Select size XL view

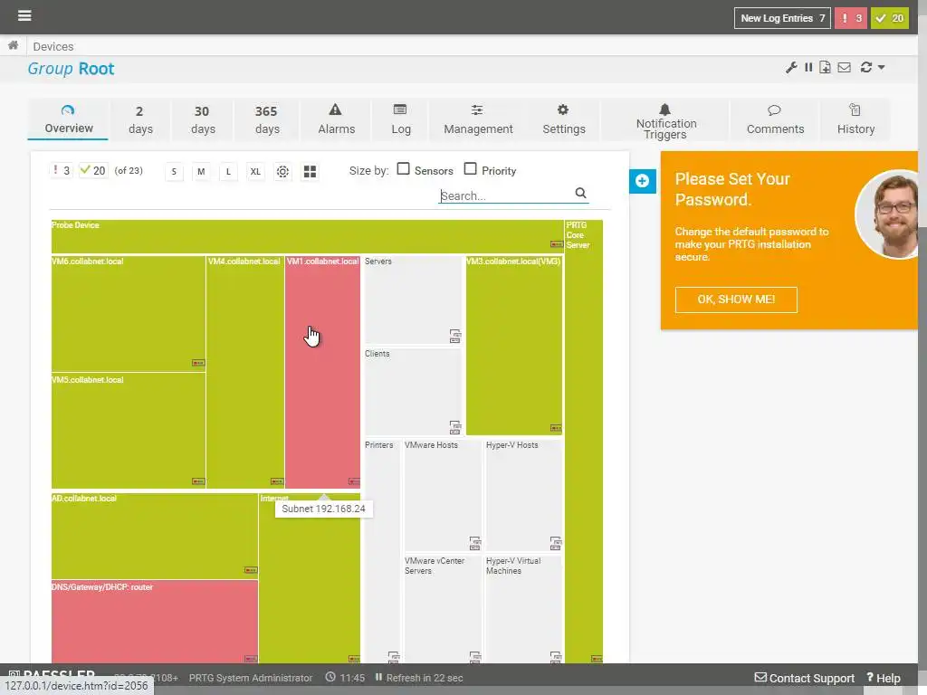255,171
